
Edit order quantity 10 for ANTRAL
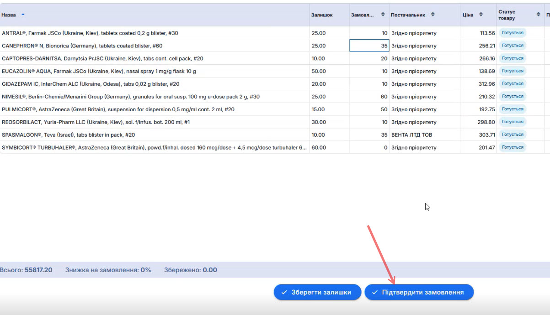click(x=369, y=33)
